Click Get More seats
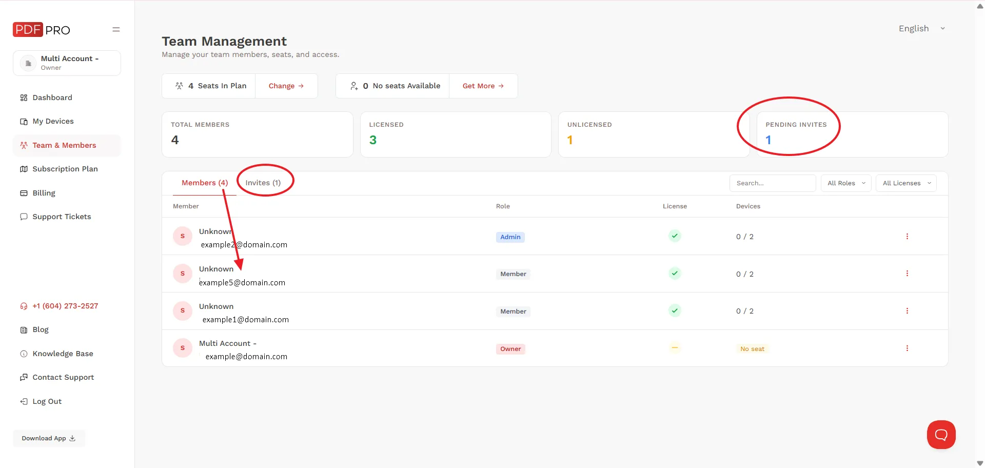 (x=483, y=86)
